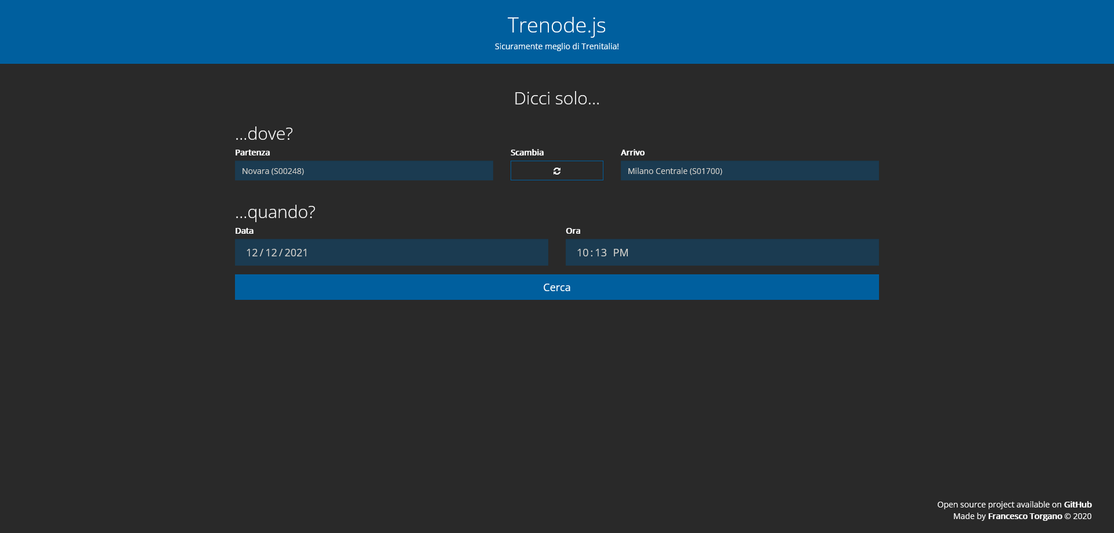The image size is (1114, 533).
Task: Select the Dicci solo heading
Action: tap(557, 98)
